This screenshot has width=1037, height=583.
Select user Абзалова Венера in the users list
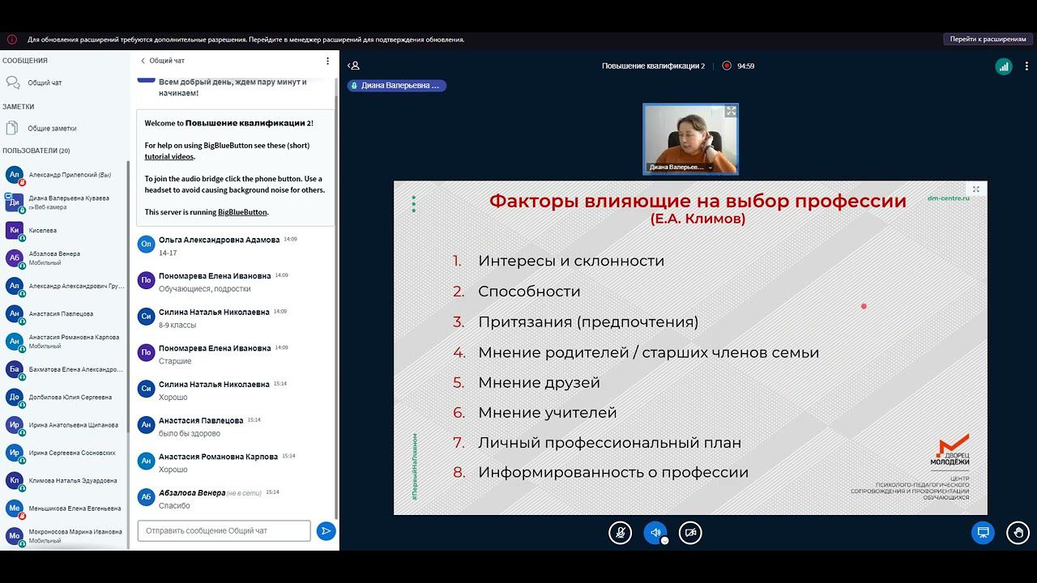(65, 257)
